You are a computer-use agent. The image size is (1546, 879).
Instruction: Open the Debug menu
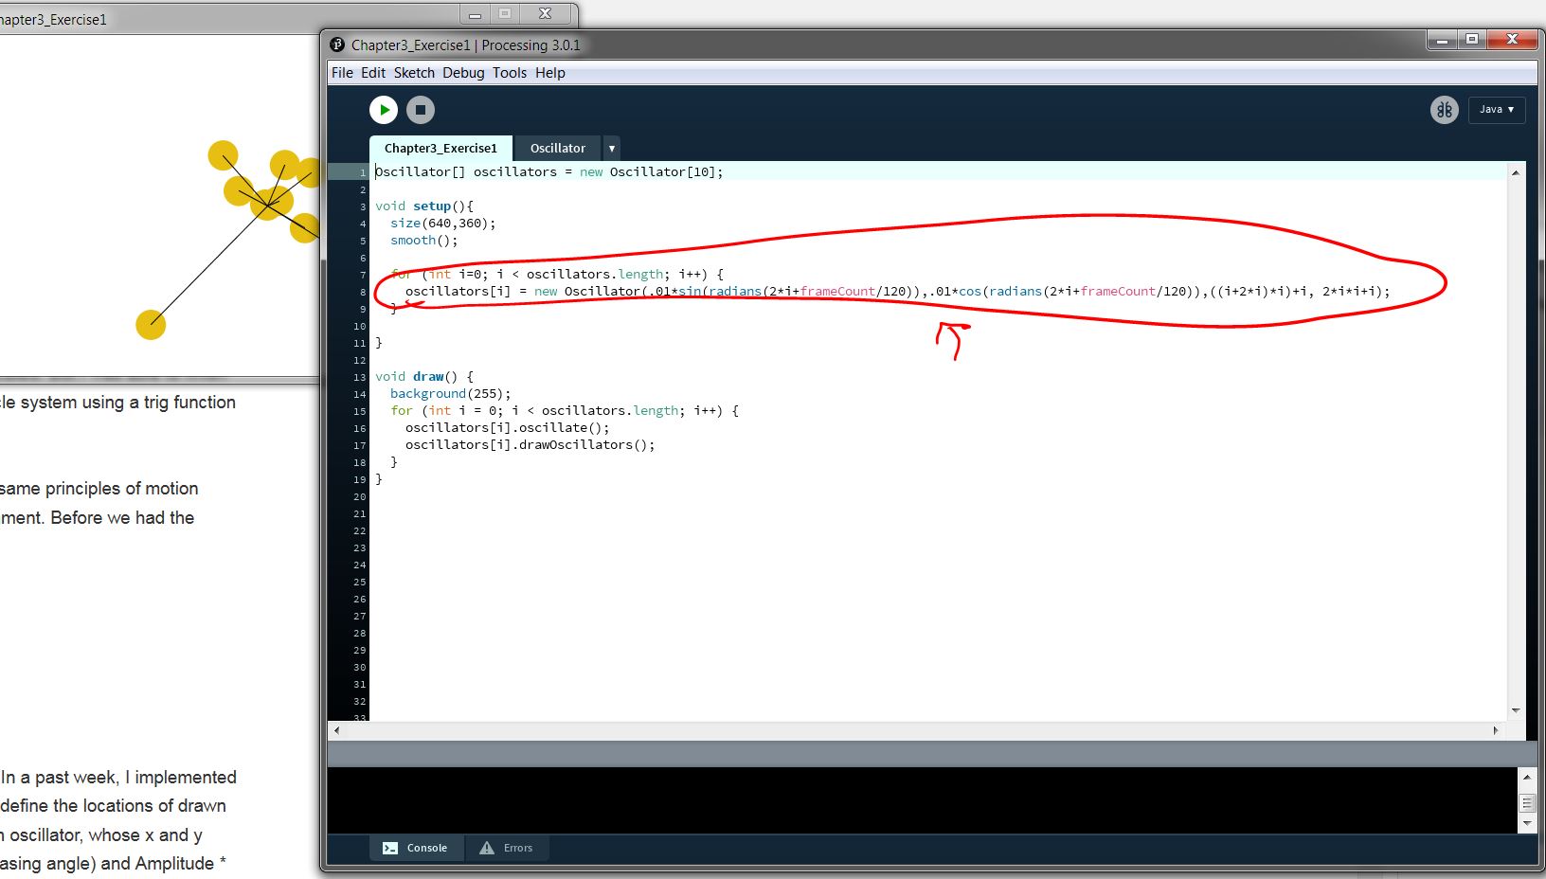pos(463,73)
